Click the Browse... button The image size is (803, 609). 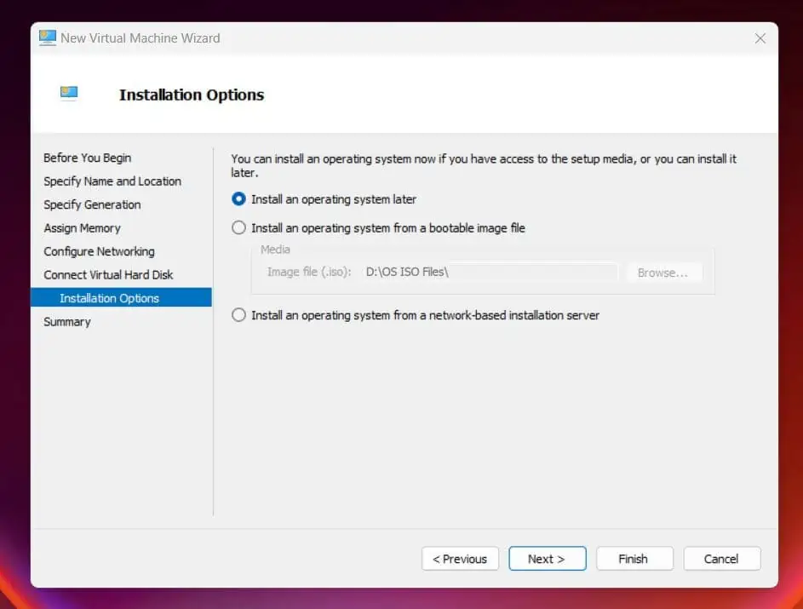662,273
